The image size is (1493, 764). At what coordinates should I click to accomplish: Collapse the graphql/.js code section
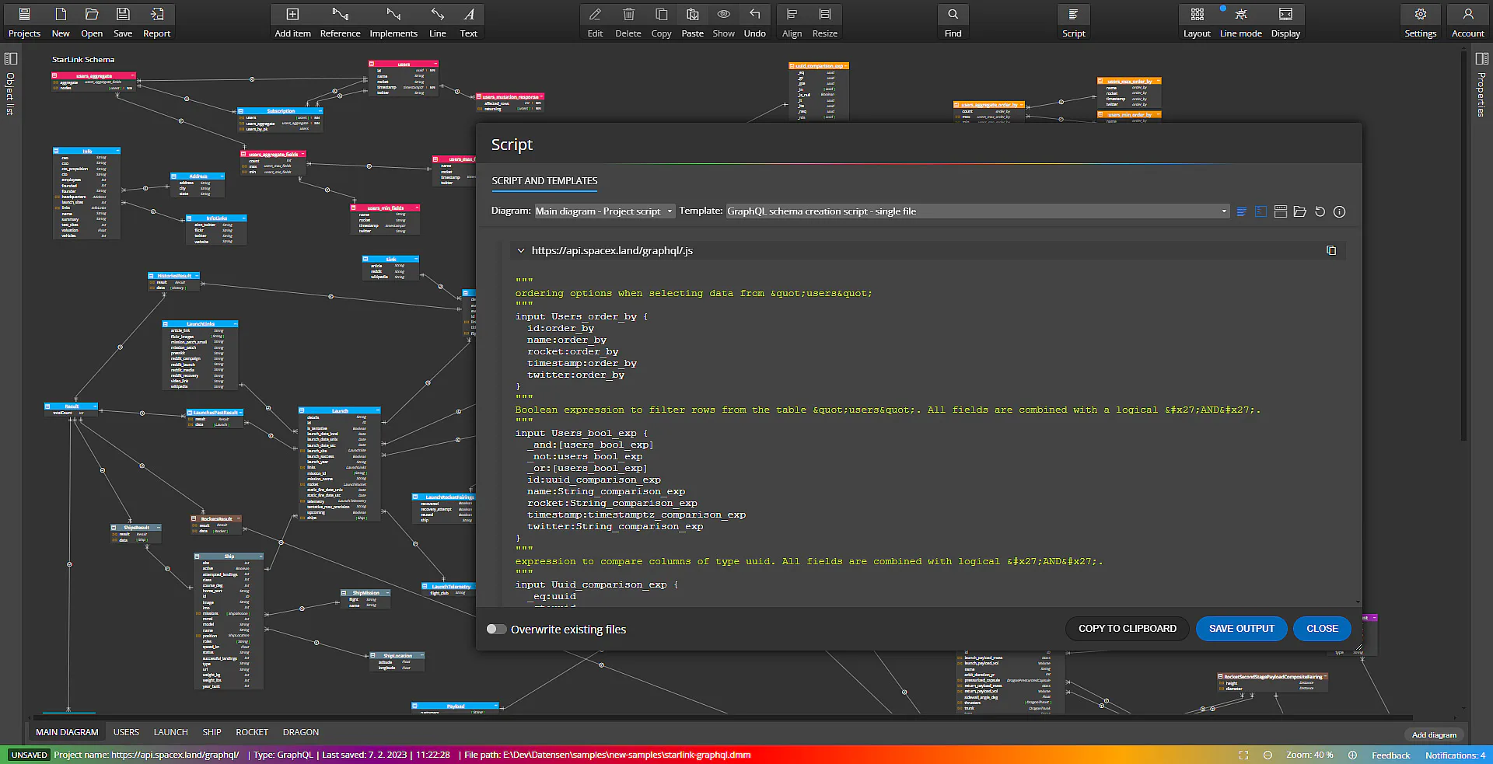click(521, 250)
